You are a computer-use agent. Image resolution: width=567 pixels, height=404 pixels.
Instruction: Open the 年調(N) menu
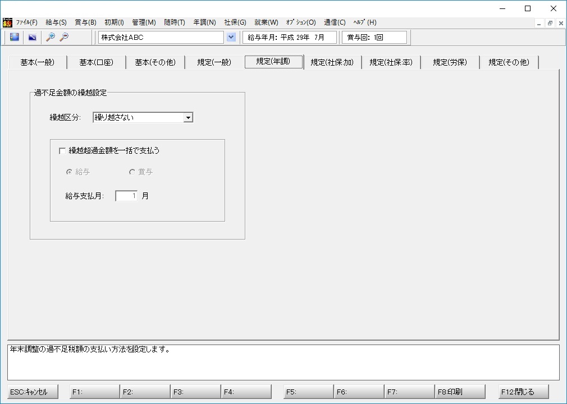coord(205,22)
